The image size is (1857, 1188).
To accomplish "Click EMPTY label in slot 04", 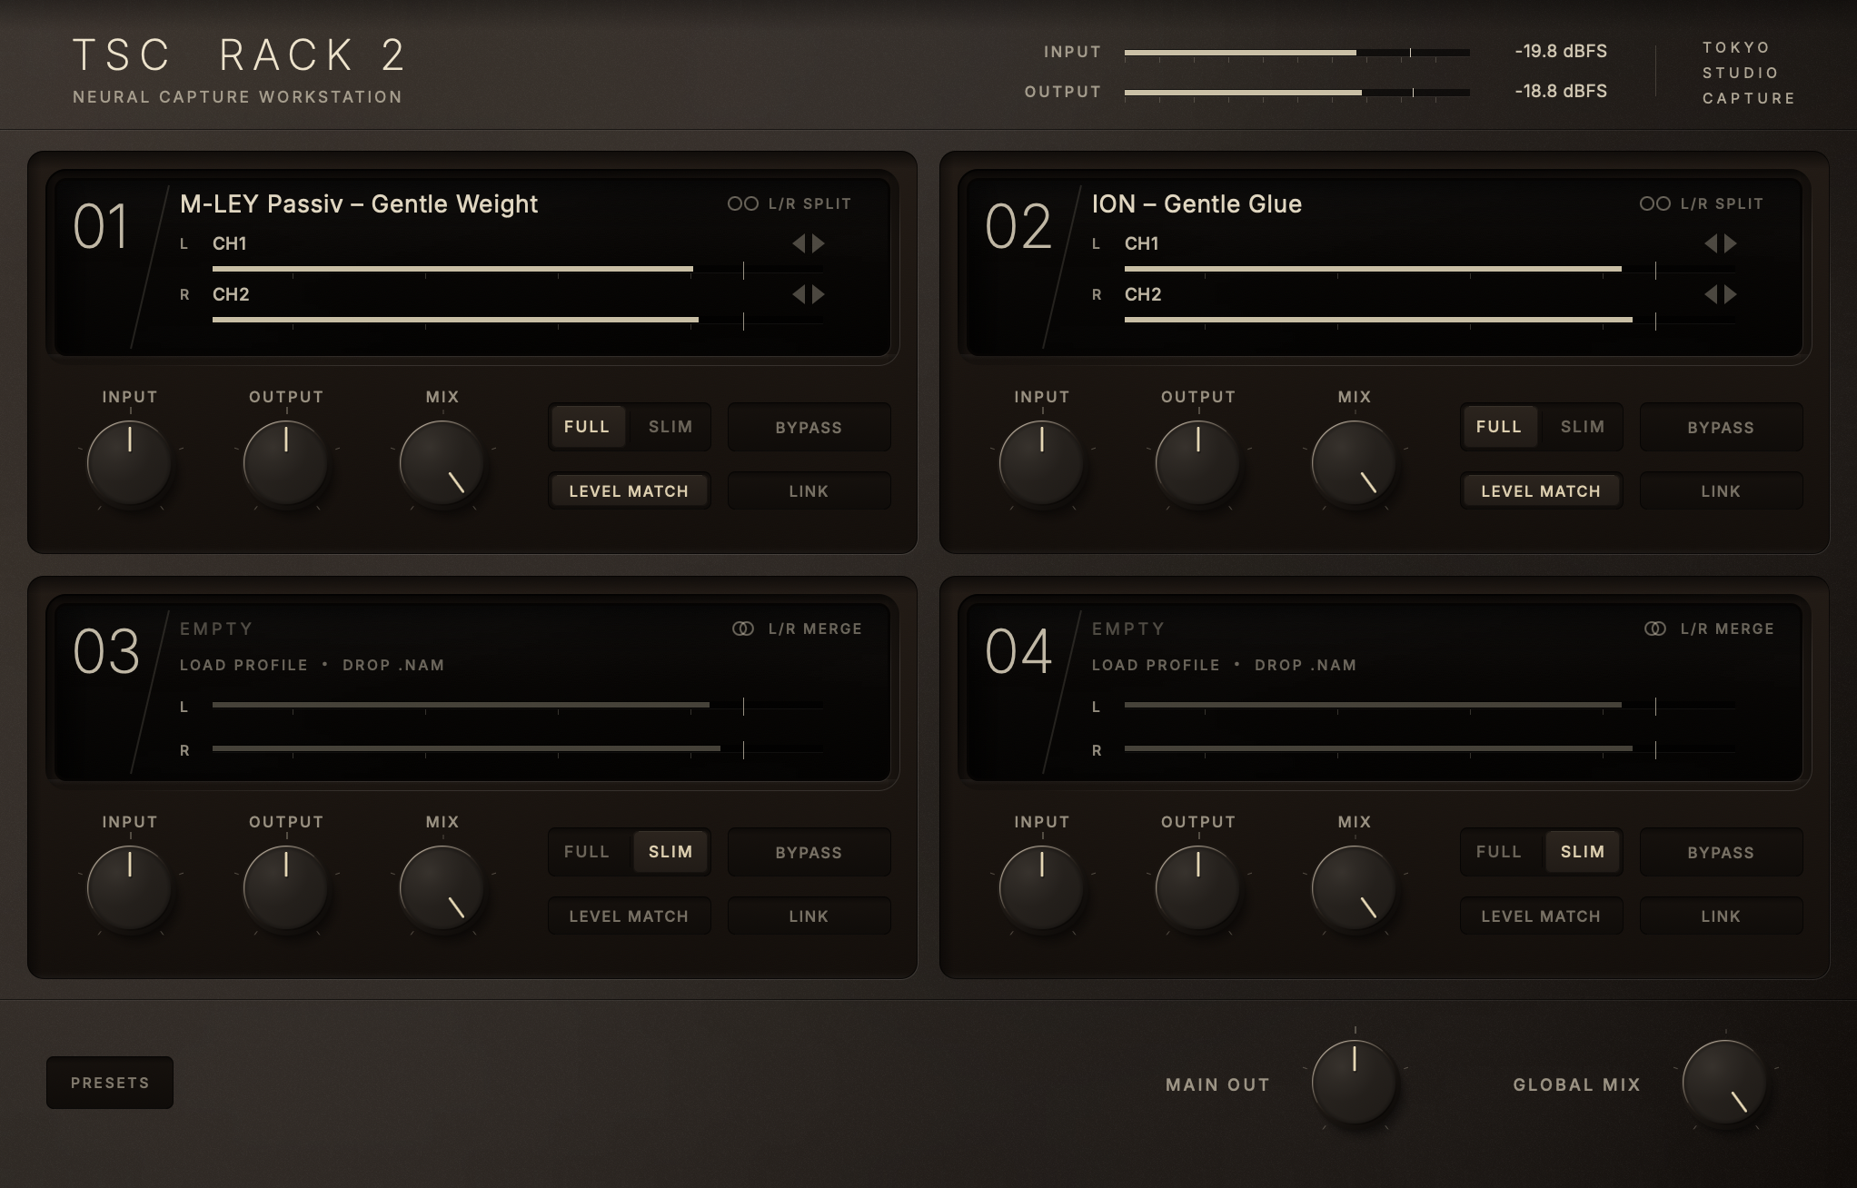I will (x=1128, y=629).
